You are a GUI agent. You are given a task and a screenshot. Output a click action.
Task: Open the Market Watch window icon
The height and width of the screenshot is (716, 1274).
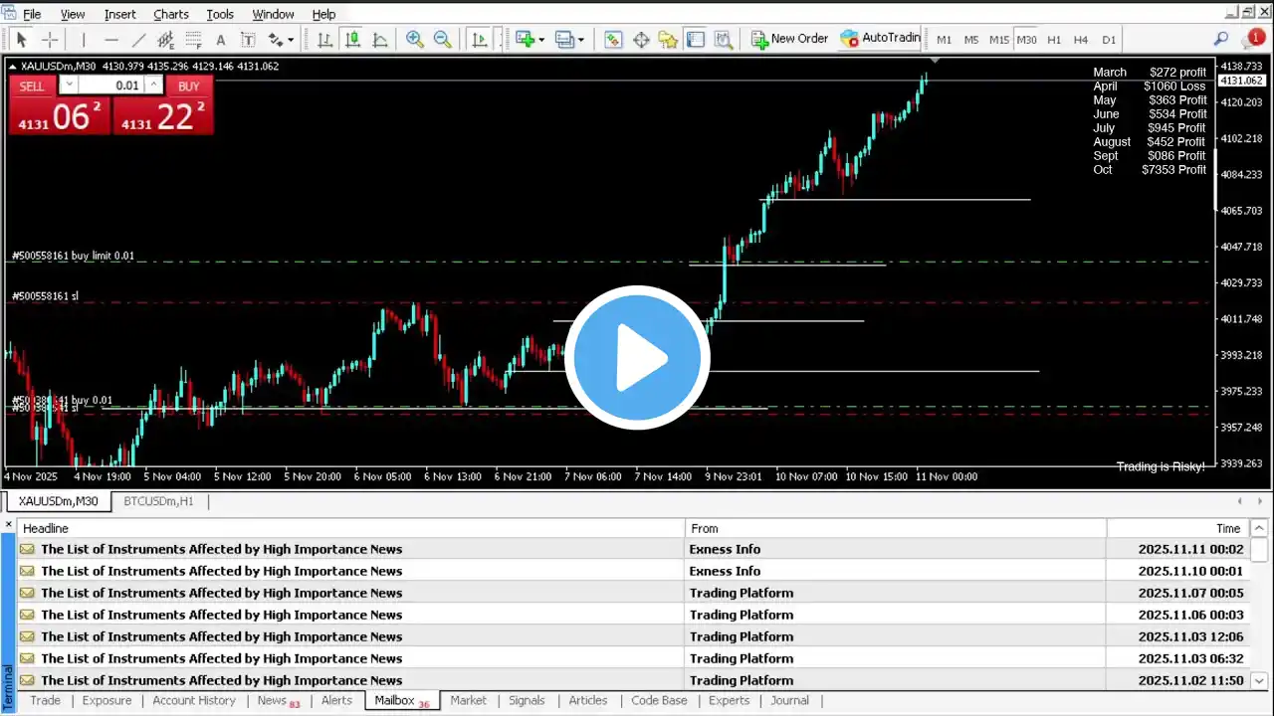[x=613, y=40]
